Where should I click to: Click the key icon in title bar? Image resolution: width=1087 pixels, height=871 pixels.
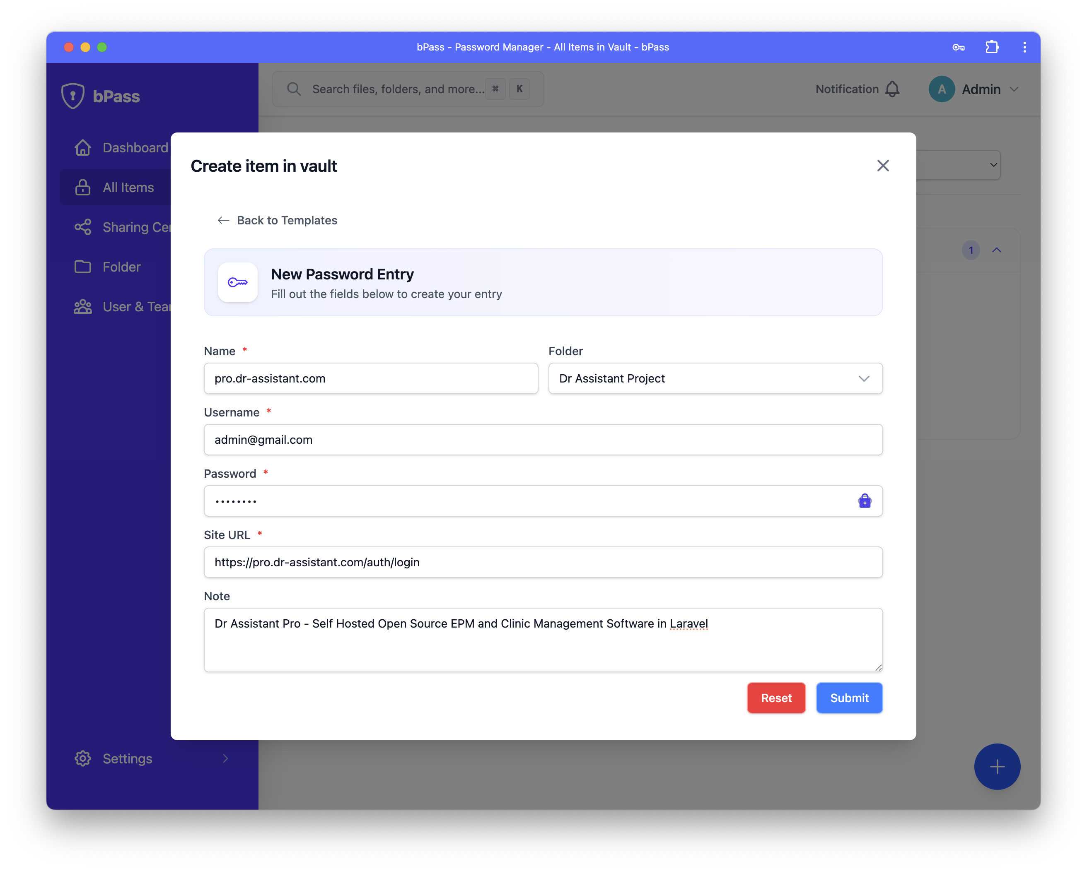coord(958,47)
